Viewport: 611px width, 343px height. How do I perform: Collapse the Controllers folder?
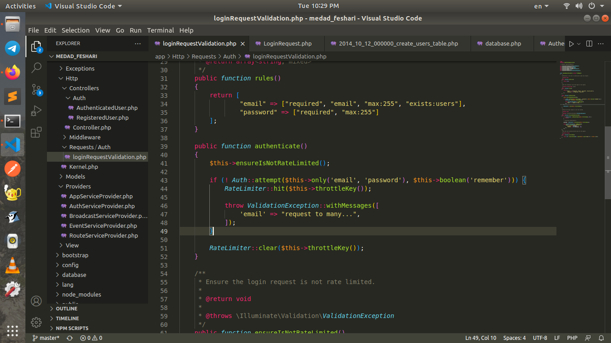98,88
